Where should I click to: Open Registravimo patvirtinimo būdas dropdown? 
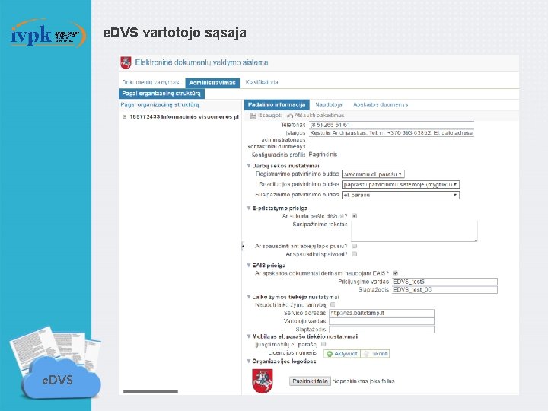(373, 174)
